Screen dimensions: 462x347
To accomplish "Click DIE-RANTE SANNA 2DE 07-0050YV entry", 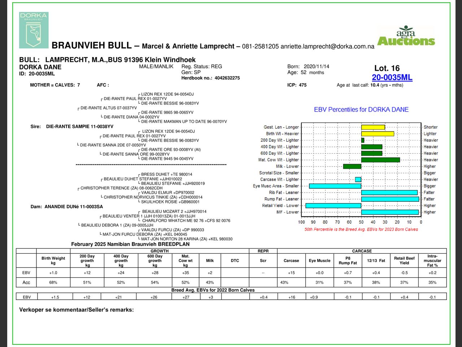I will coord(113,145).
